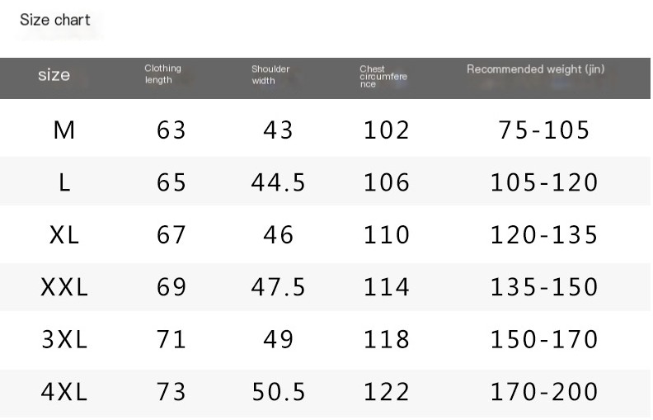Screen dimensions: 653x420
Task: Click the 50.5 shoulder width cell
Action: 278,392
